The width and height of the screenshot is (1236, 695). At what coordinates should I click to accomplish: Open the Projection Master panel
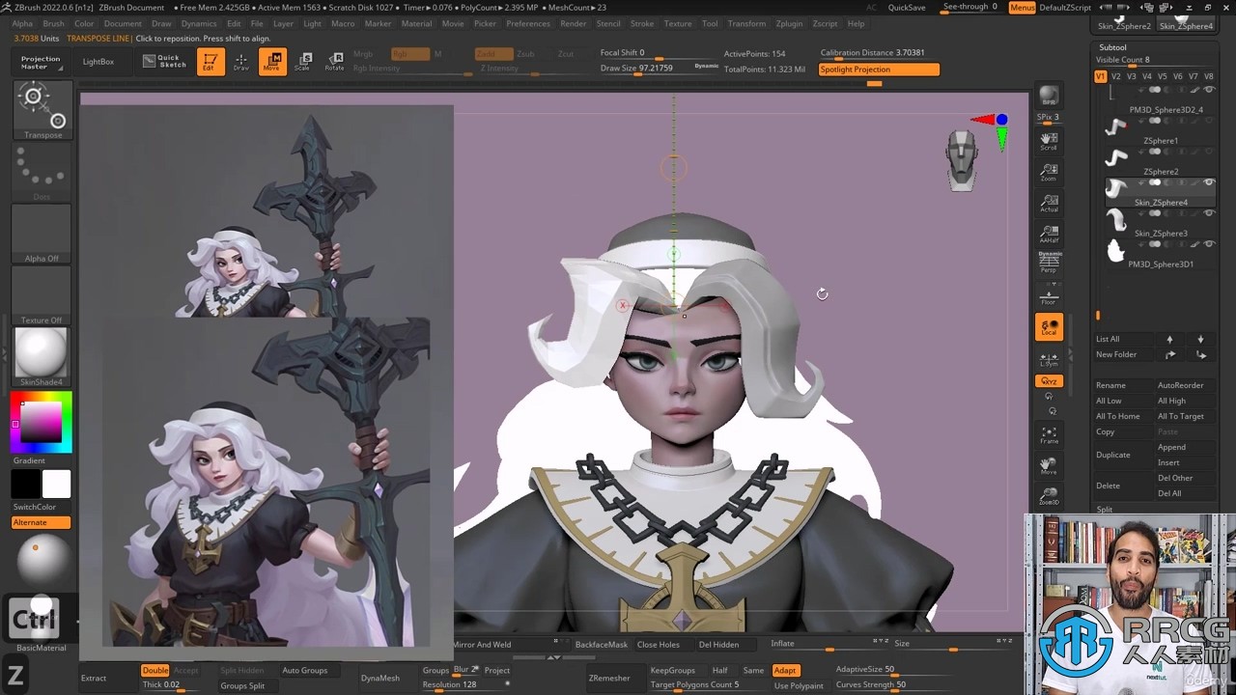[x=41, y=62]
